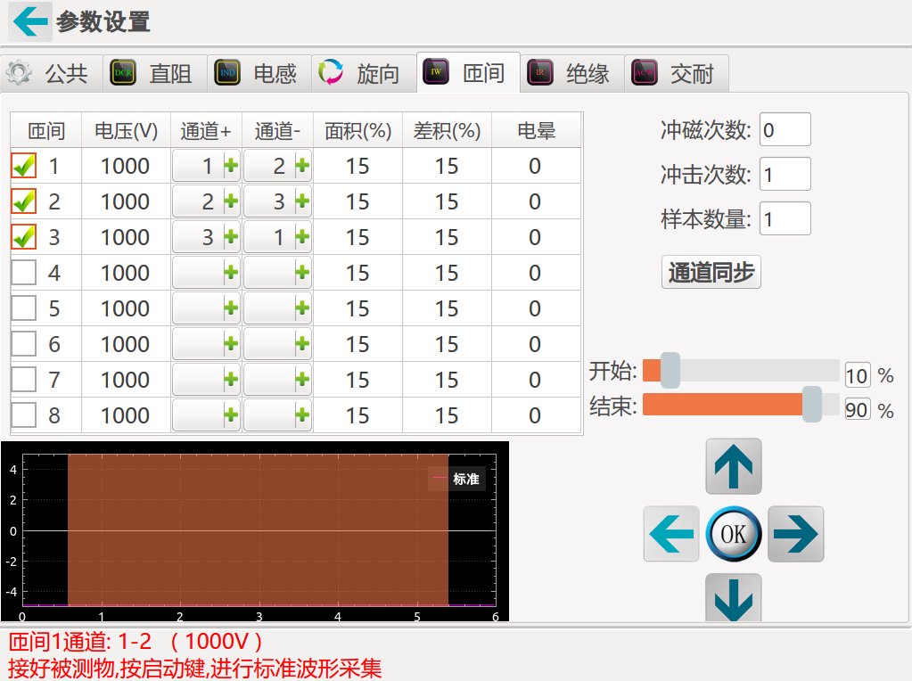Open row 7 通道- channel selector
Viewport: 912px width, 681px height.
click(277, 380)
